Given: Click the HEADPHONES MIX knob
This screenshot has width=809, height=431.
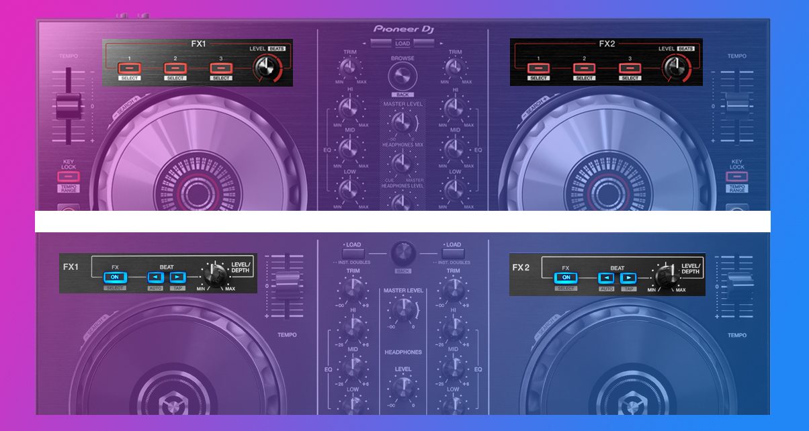Looking at the screenshot, I should pos(401,162).
